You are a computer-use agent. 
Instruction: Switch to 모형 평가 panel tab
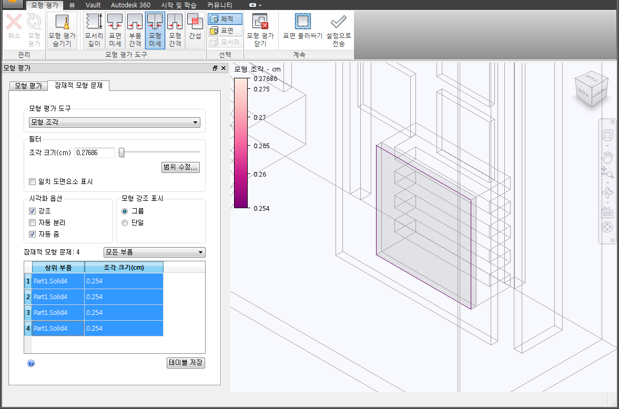[28, 86]
